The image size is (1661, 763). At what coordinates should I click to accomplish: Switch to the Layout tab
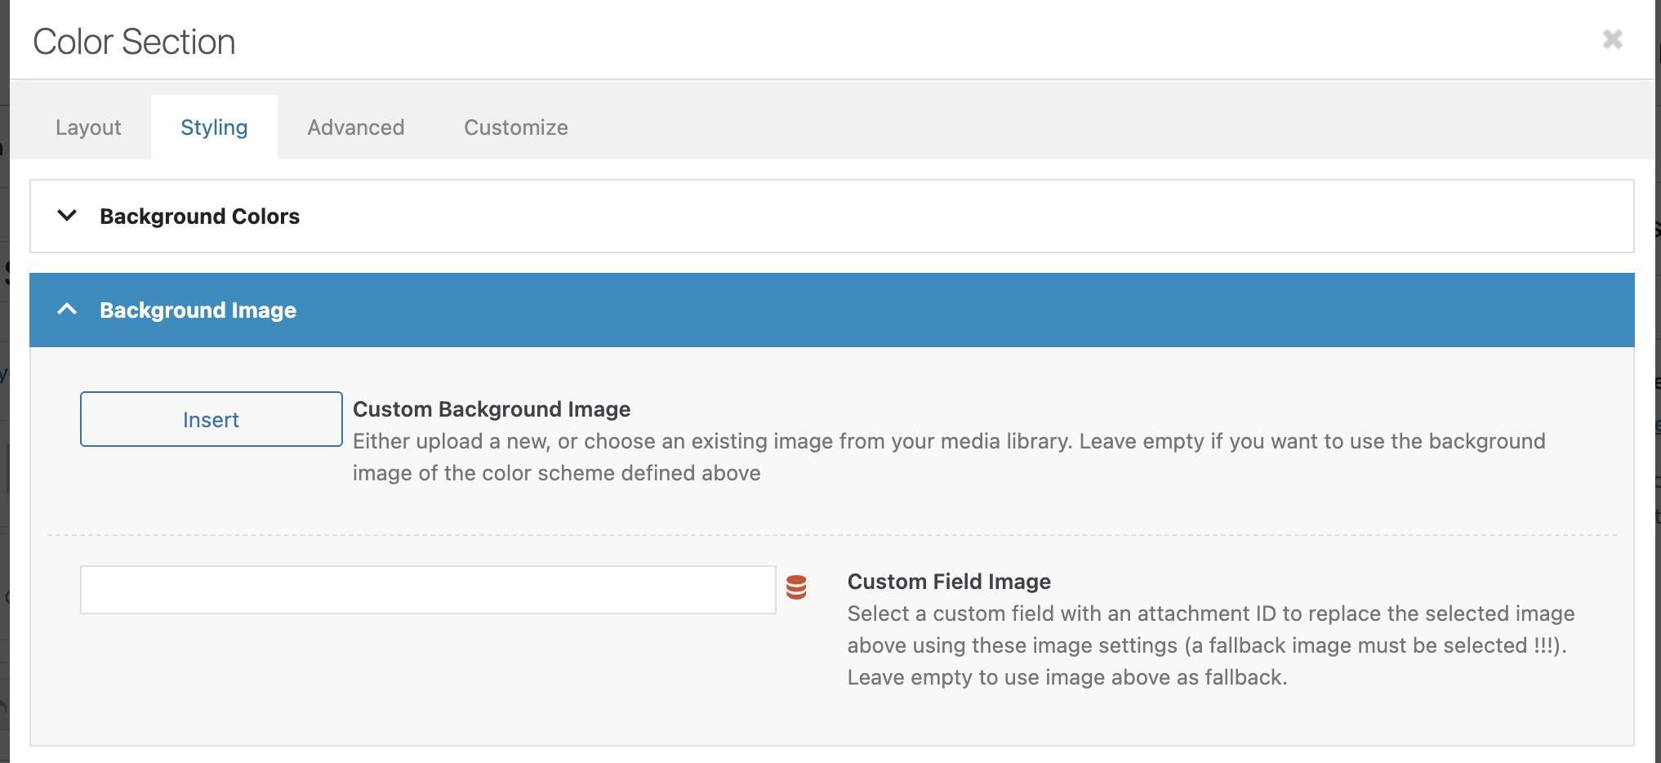pyautogui.click(x=88, y=127)
